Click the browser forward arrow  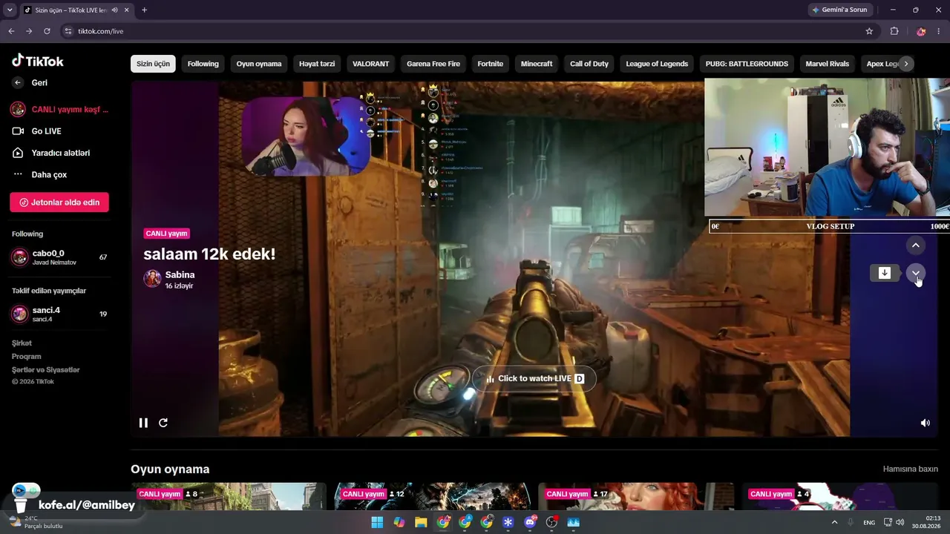29,31
